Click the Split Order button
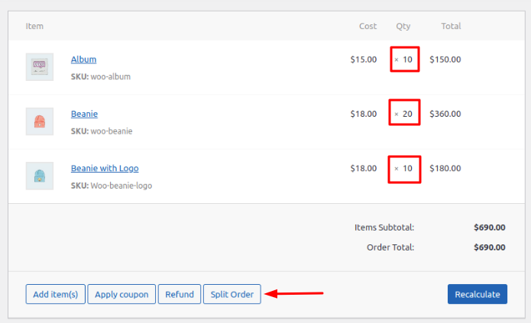 click(x=232, y=294)
